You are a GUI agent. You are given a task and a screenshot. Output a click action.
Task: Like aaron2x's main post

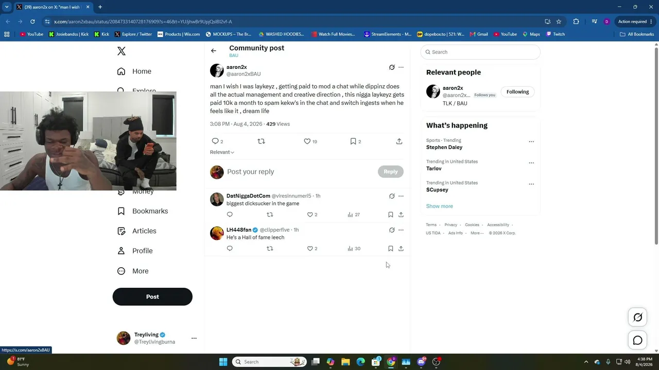[307, 141]
